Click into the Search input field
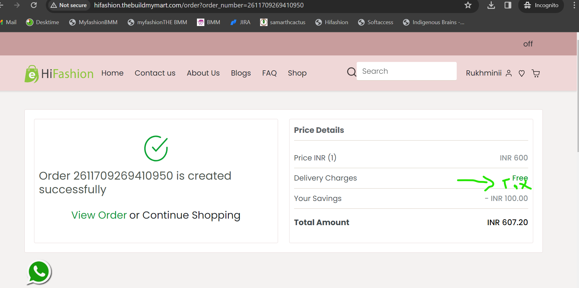The width and height of the screenshot is (579, 288). click(x=407, y=71)
